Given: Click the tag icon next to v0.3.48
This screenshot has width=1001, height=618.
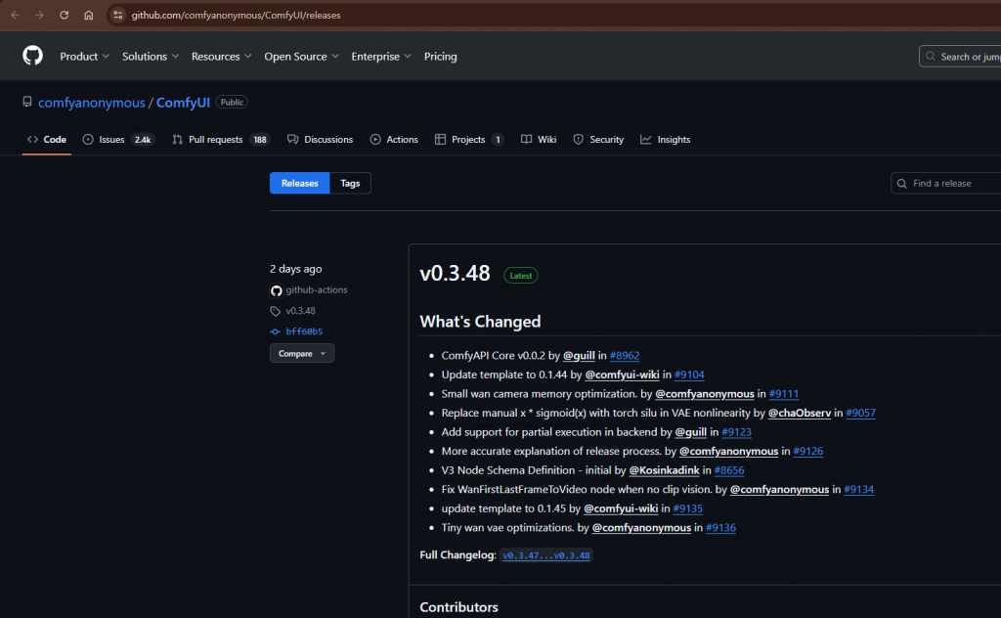Looking at the screenshot, I should tap(275, 311).
